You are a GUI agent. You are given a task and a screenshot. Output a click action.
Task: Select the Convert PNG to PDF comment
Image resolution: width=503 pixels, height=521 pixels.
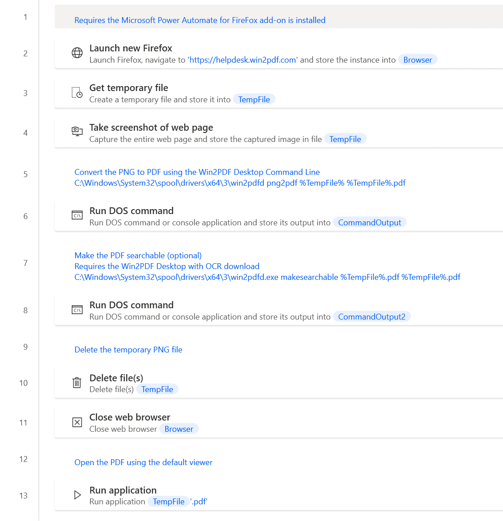pyautogui.click(x=197, y=177)
